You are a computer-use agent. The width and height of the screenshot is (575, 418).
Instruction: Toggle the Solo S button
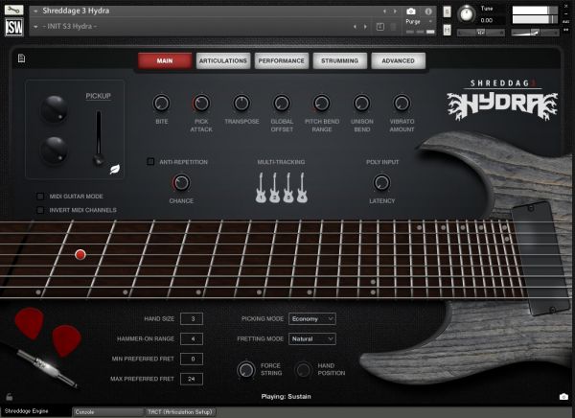point(447,12)
